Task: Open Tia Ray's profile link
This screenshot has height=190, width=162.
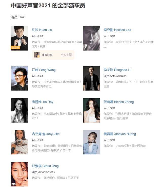Action: click(43, 102)
